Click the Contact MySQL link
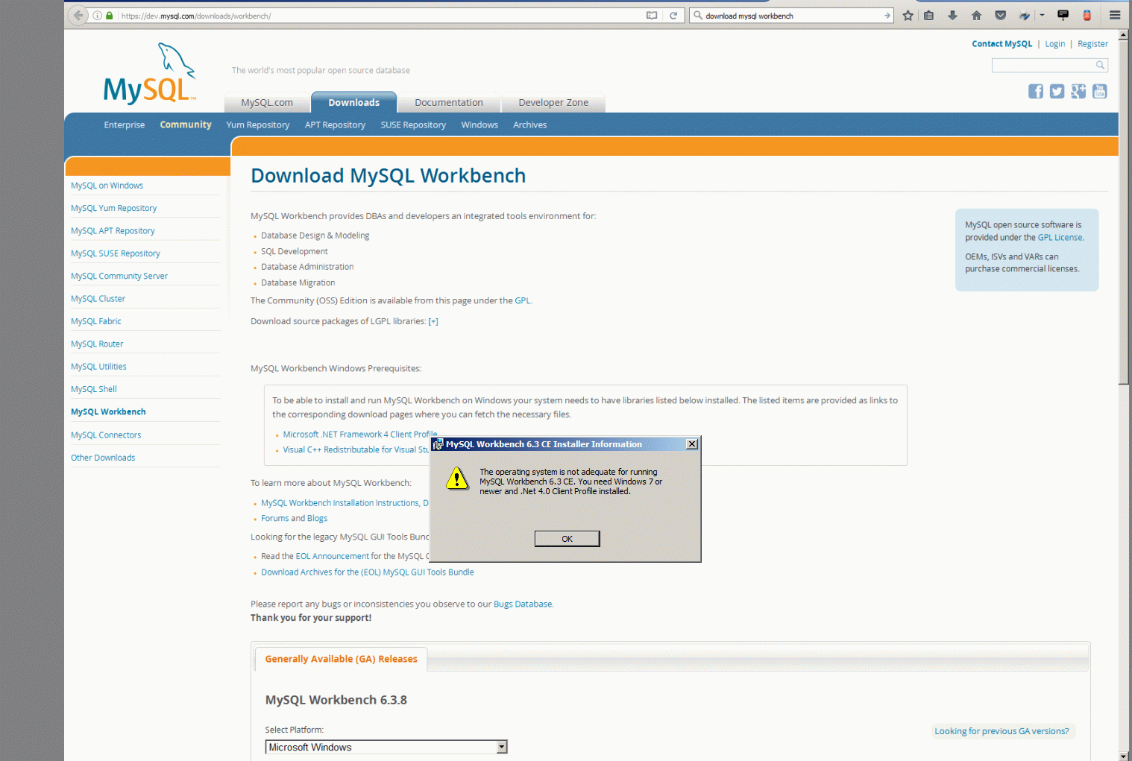The width and height of the screenshot is (1132, 761). coord(1001,44)
